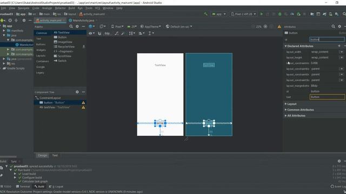Open Project panel settings gear icon
Screen dimensions: 346x194
coord(24,20)
